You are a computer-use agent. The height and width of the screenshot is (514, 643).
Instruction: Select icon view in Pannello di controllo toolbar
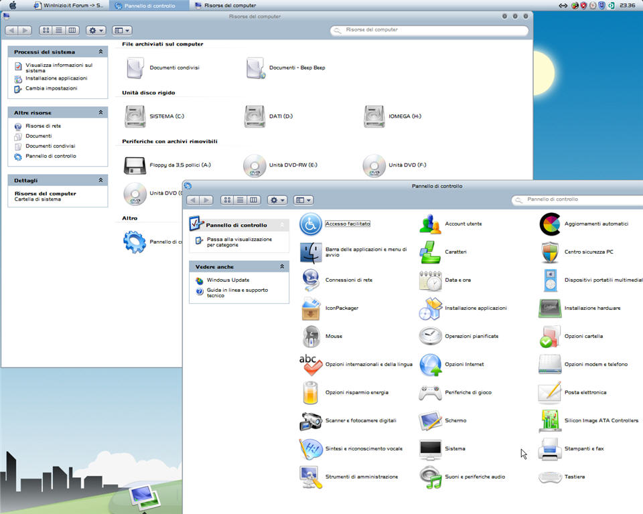228,200
